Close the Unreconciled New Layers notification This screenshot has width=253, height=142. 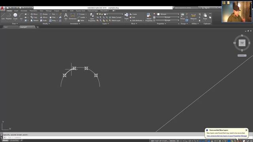click(246, 130)
